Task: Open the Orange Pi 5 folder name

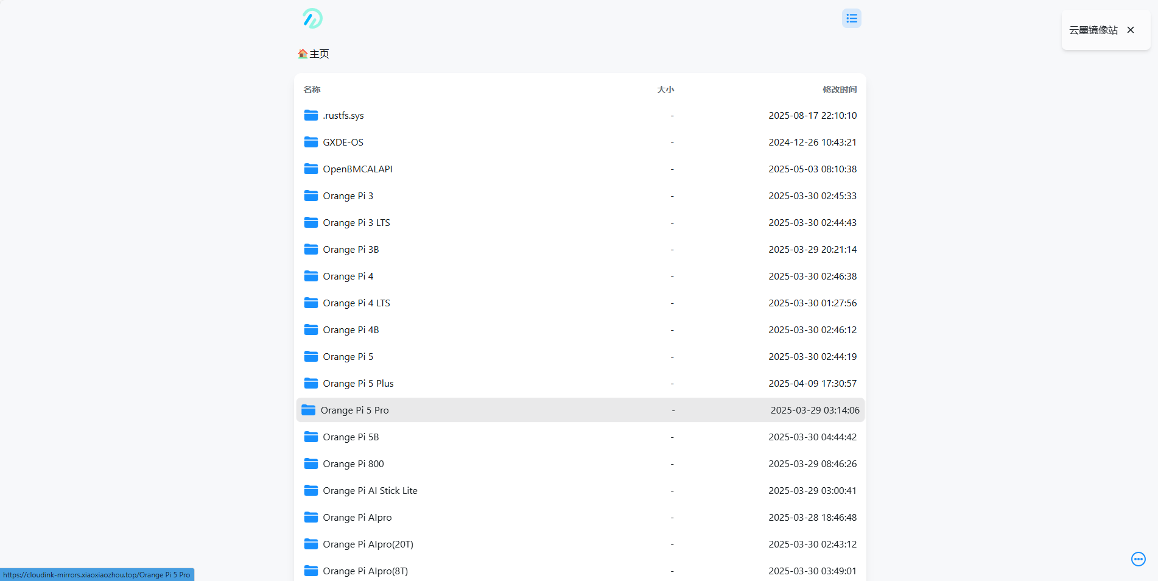Action: point(348,357)
